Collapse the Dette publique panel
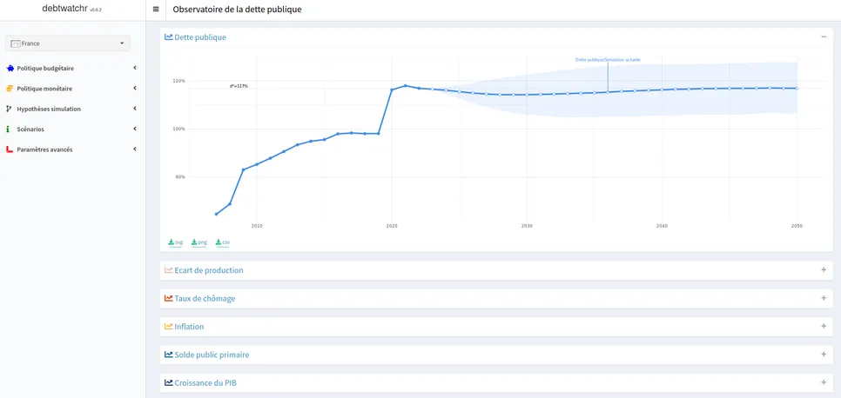 coord(824,37)
